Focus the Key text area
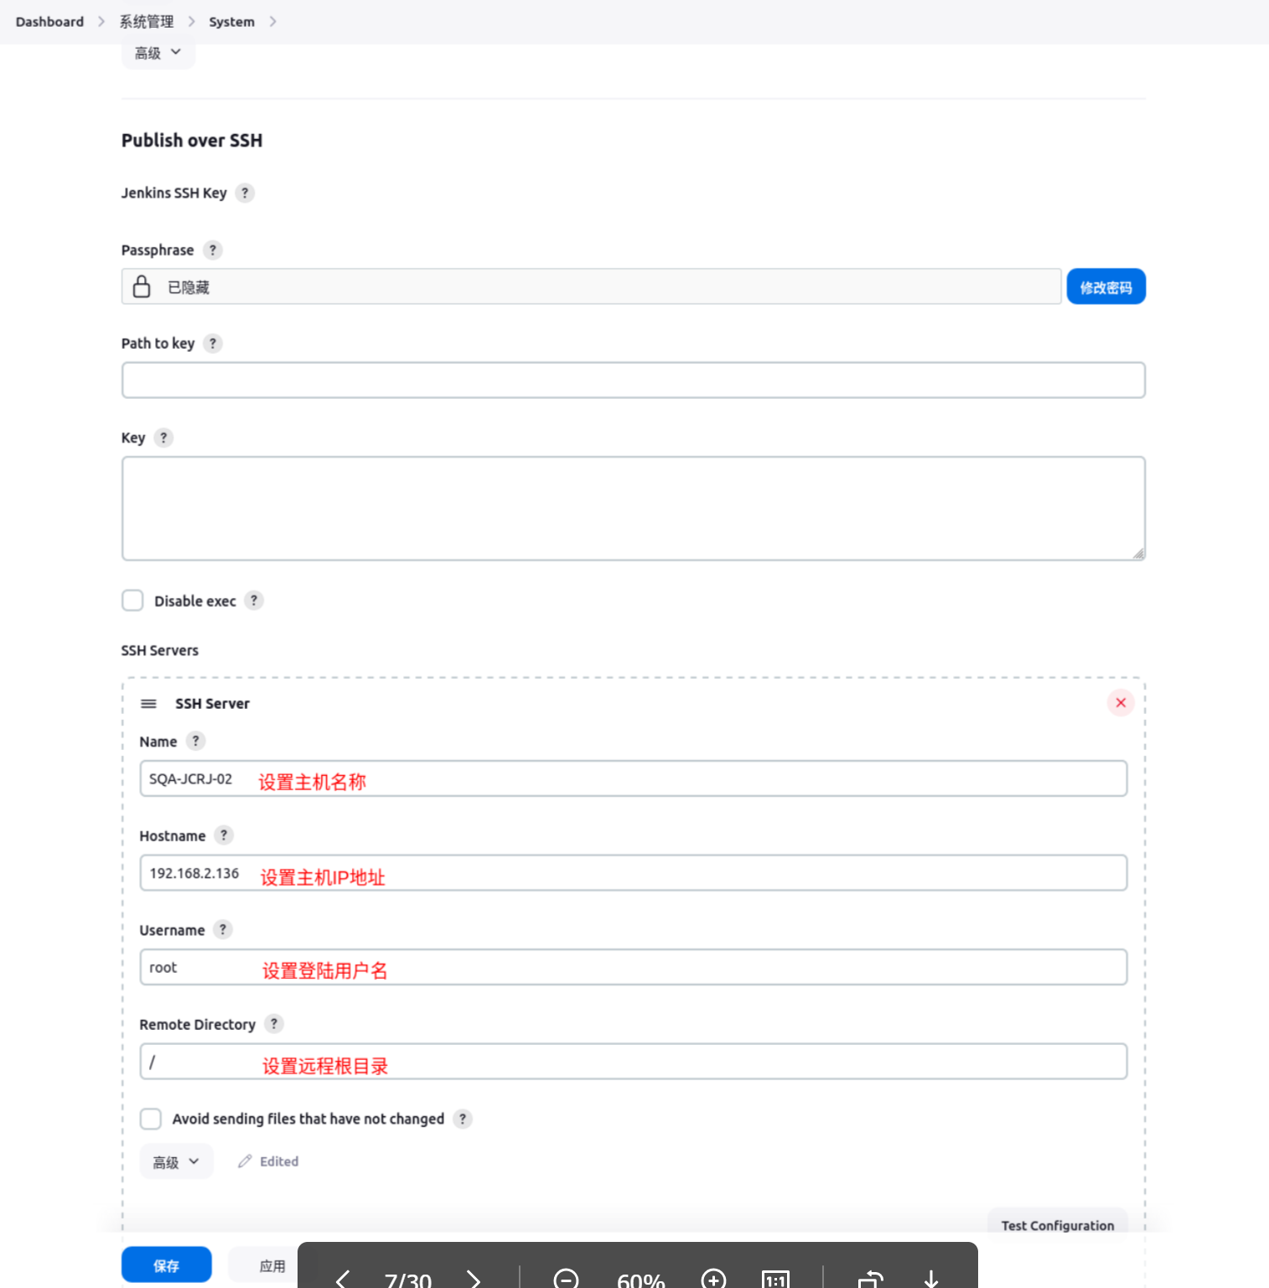Screen dimensions: 1269x1288 634,508
